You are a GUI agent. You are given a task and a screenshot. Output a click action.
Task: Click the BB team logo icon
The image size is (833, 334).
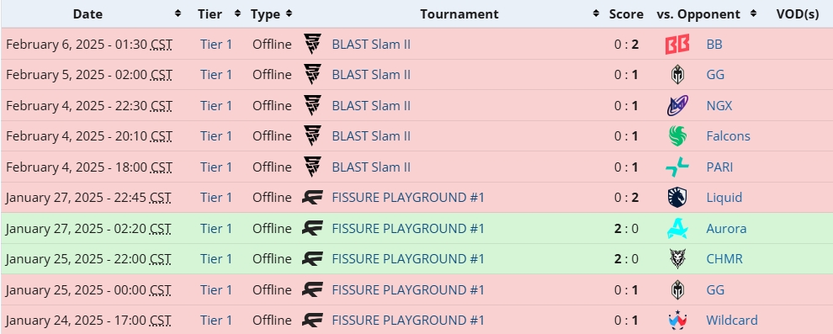click(677, 44)
